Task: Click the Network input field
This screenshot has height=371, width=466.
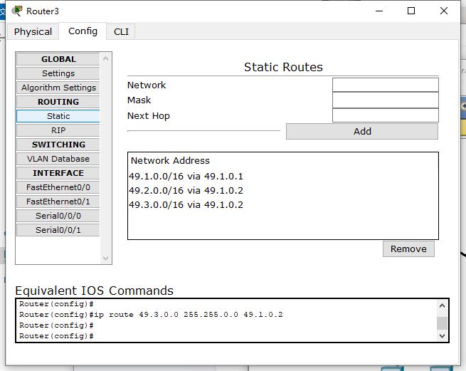Action: click(x=386, y=85)
